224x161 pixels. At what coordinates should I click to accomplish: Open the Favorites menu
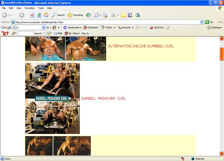tap(29, 8)
